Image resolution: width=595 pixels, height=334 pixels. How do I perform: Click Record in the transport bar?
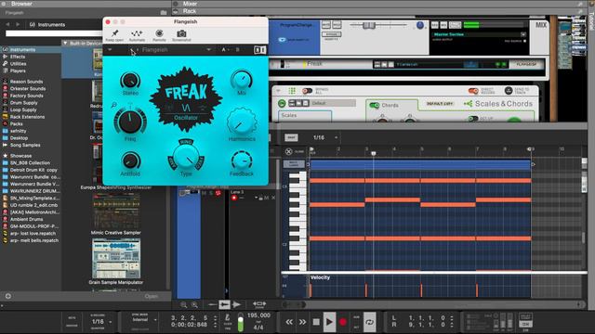[x=343, y=322]
